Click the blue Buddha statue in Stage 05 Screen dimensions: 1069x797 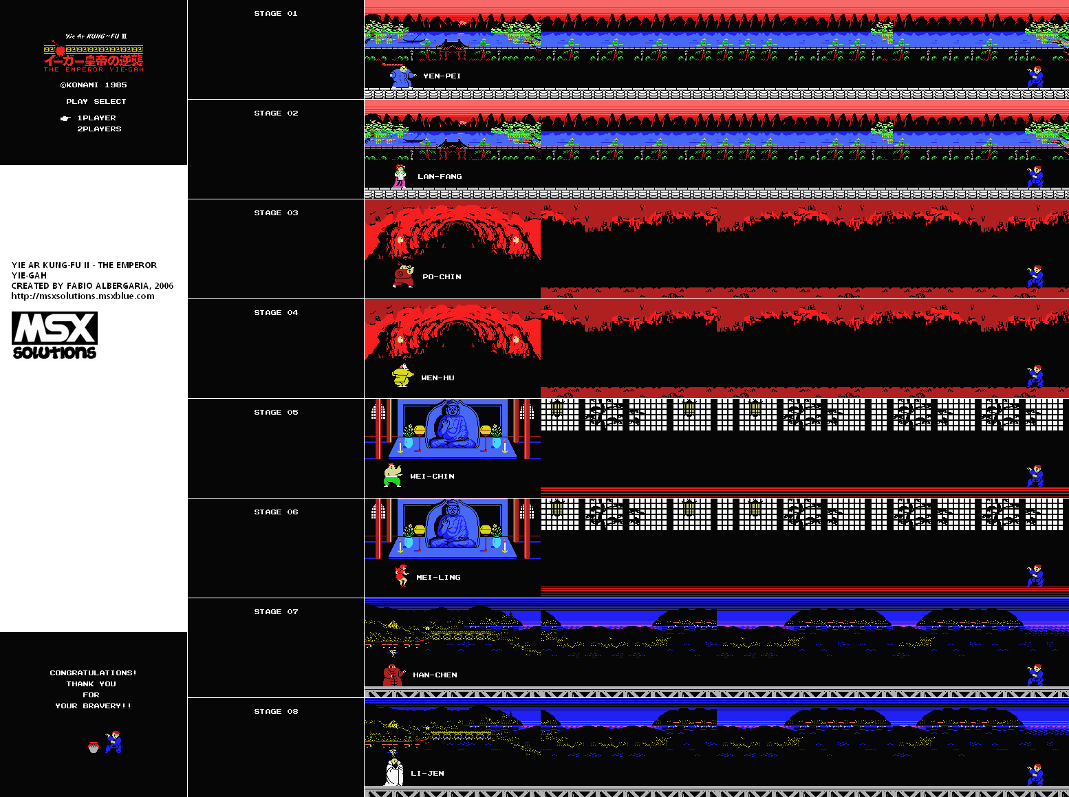tap(452, 428)
